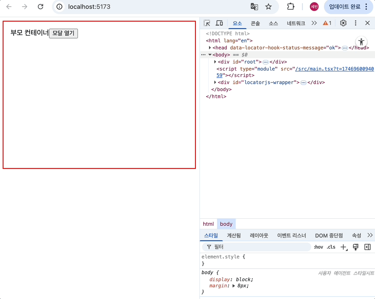Screen dimensions: 375x299
Task: View site information icon in address bar
Action: [x=59, y=7]
